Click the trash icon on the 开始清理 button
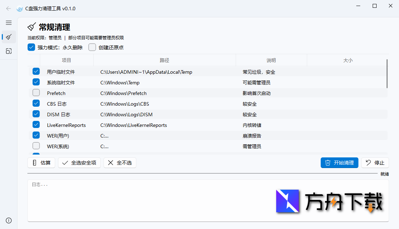This screenshot has height=229, width=399. (327, 163)
